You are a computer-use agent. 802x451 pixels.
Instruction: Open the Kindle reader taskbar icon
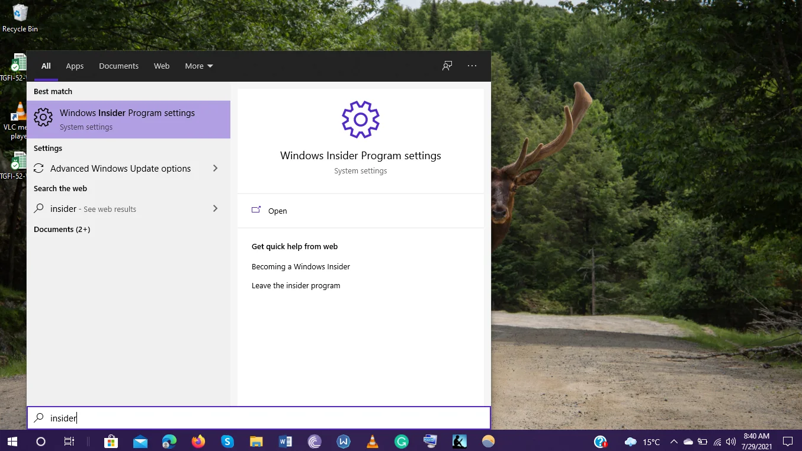[x=460, y=442]
